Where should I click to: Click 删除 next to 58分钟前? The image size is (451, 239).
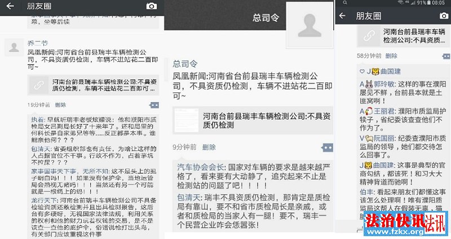coord(391,56)
